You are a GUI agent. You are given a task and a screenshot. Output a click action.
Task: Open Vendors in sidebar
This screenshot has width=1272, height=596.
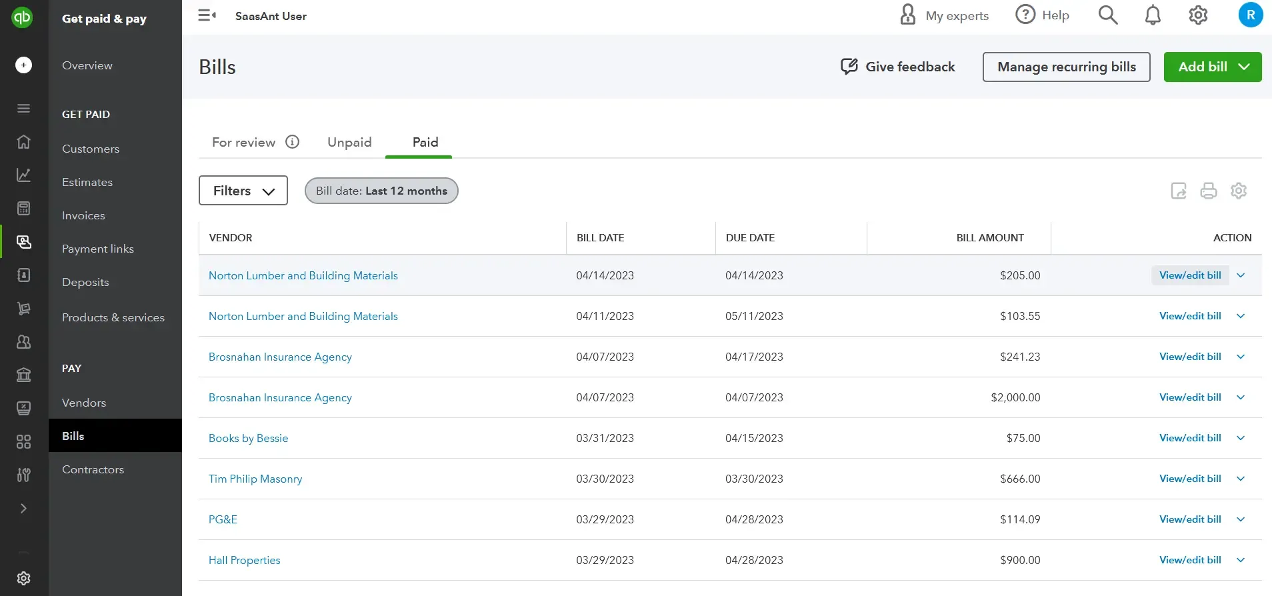coord(84,403)
